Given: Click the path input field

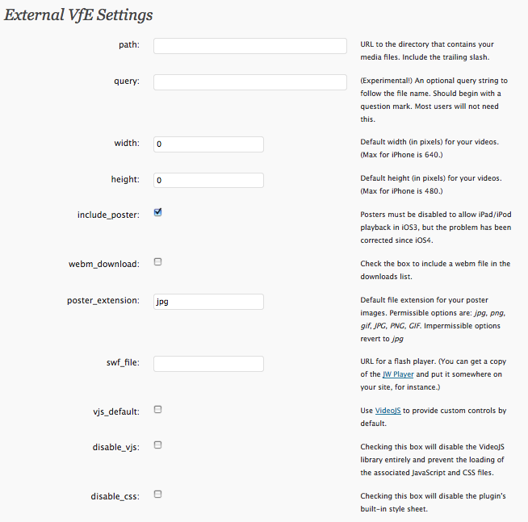Looking at the screenshot, I should click(249, 46).
